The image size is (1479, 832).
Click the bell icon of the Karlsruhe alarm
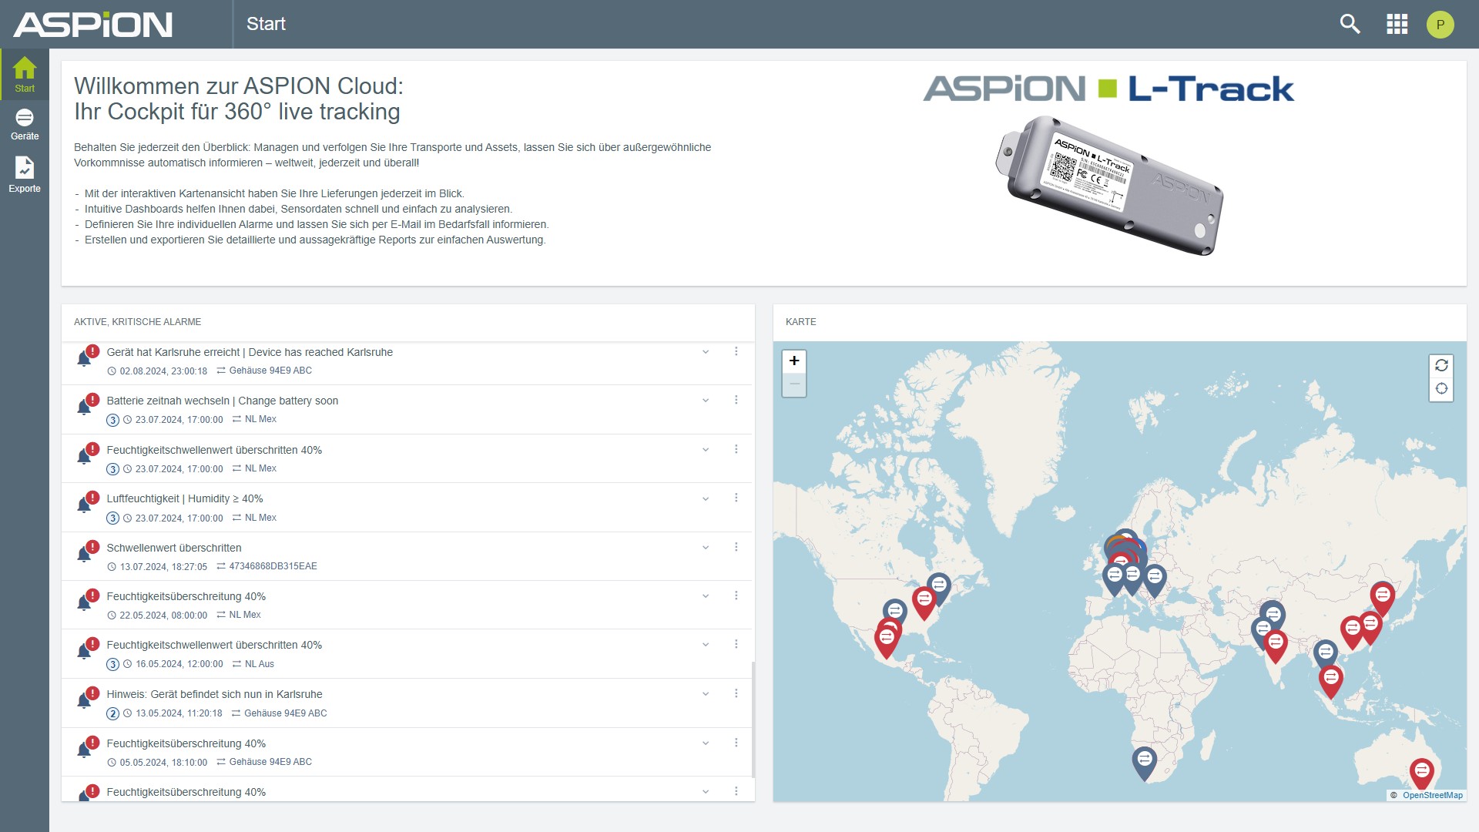tap(85, 357)
